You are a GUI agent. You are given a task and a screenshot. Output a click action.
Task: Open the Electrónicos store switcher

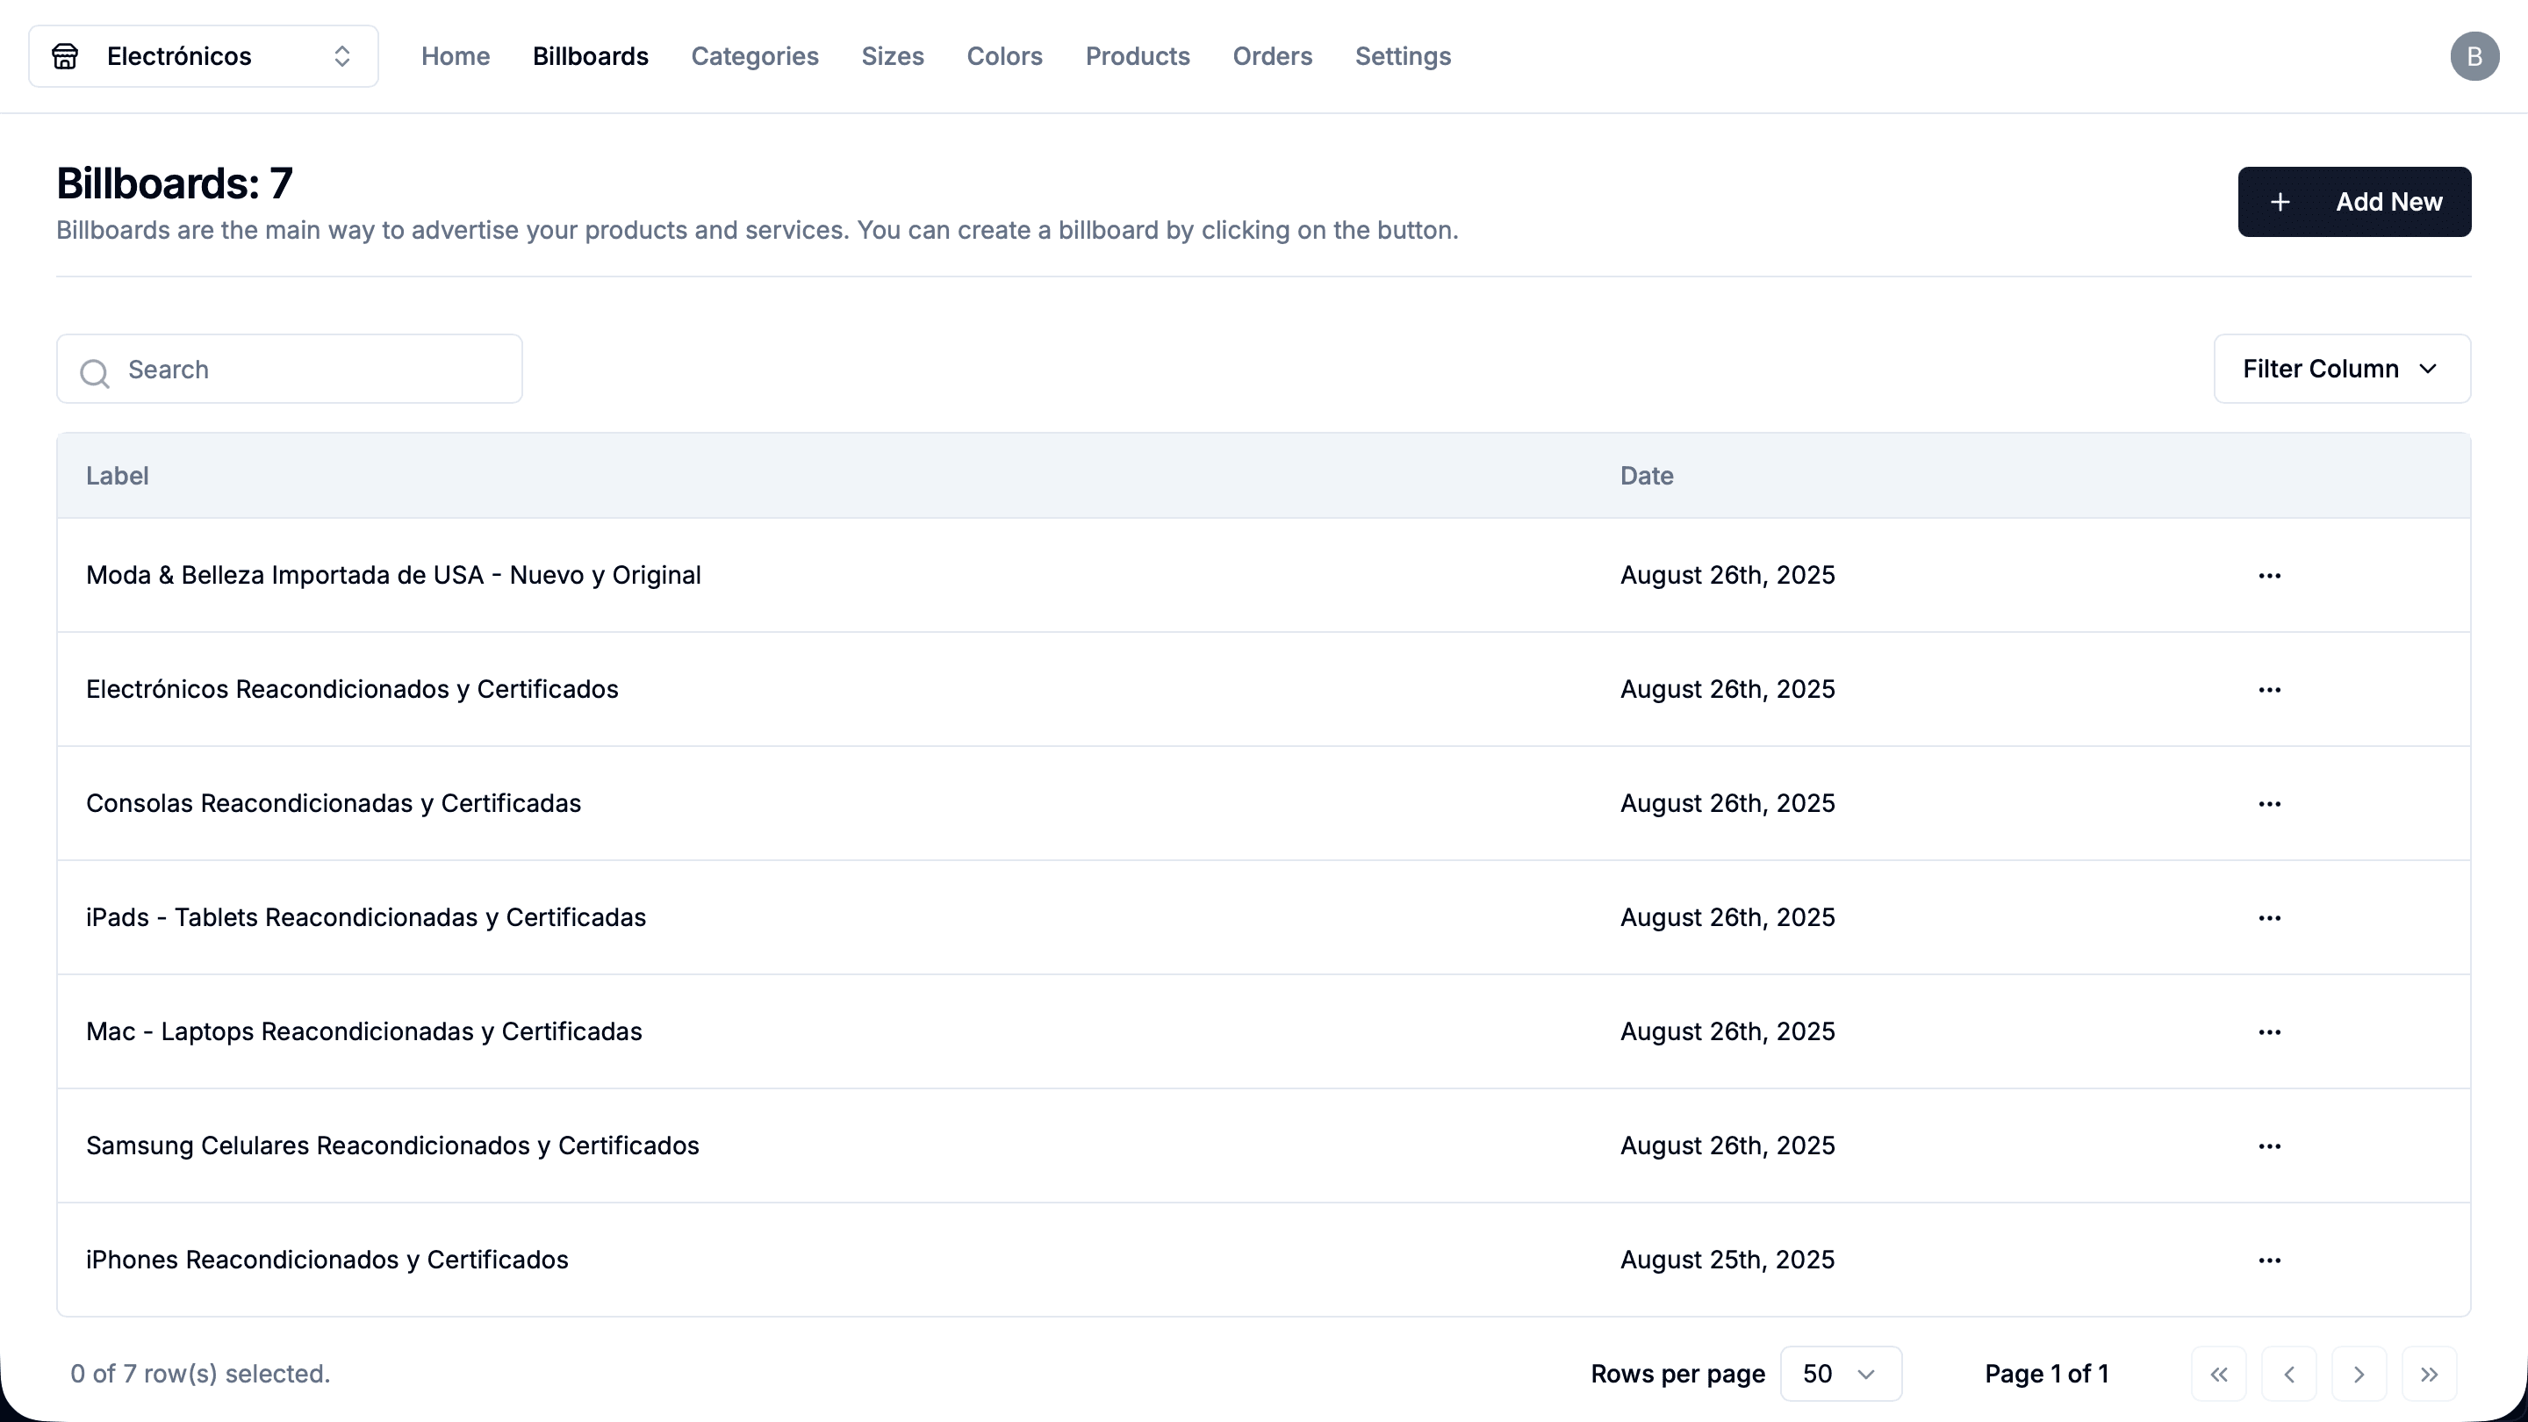(203, 56)
